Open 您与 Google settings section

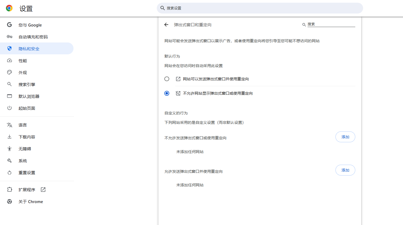[x=37, y=25]
